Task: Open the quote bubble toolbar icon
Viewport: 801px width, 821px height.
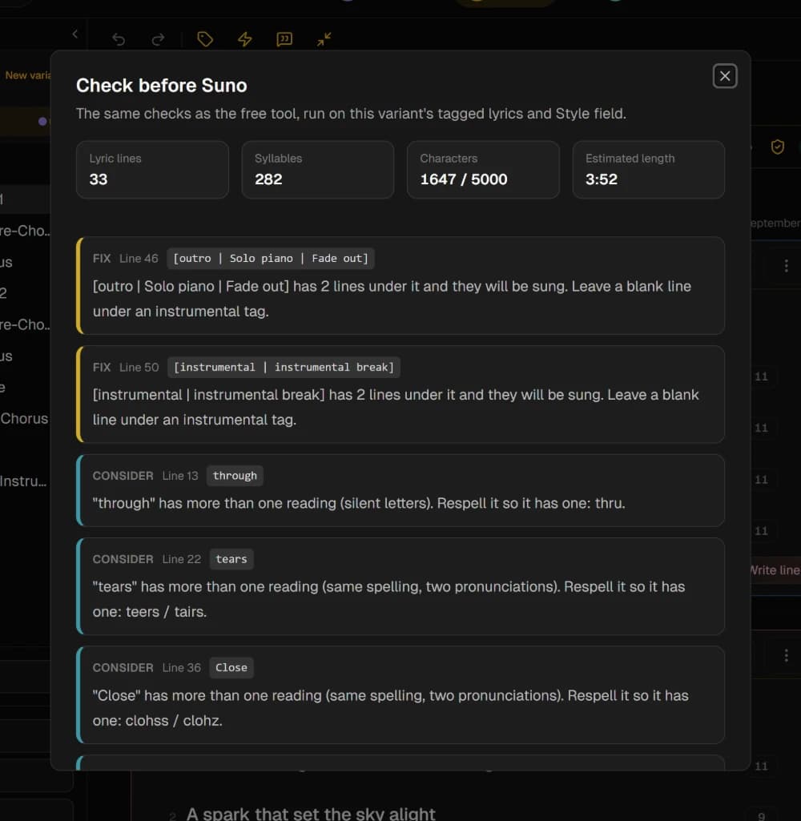Action: [x=284, y=39]
